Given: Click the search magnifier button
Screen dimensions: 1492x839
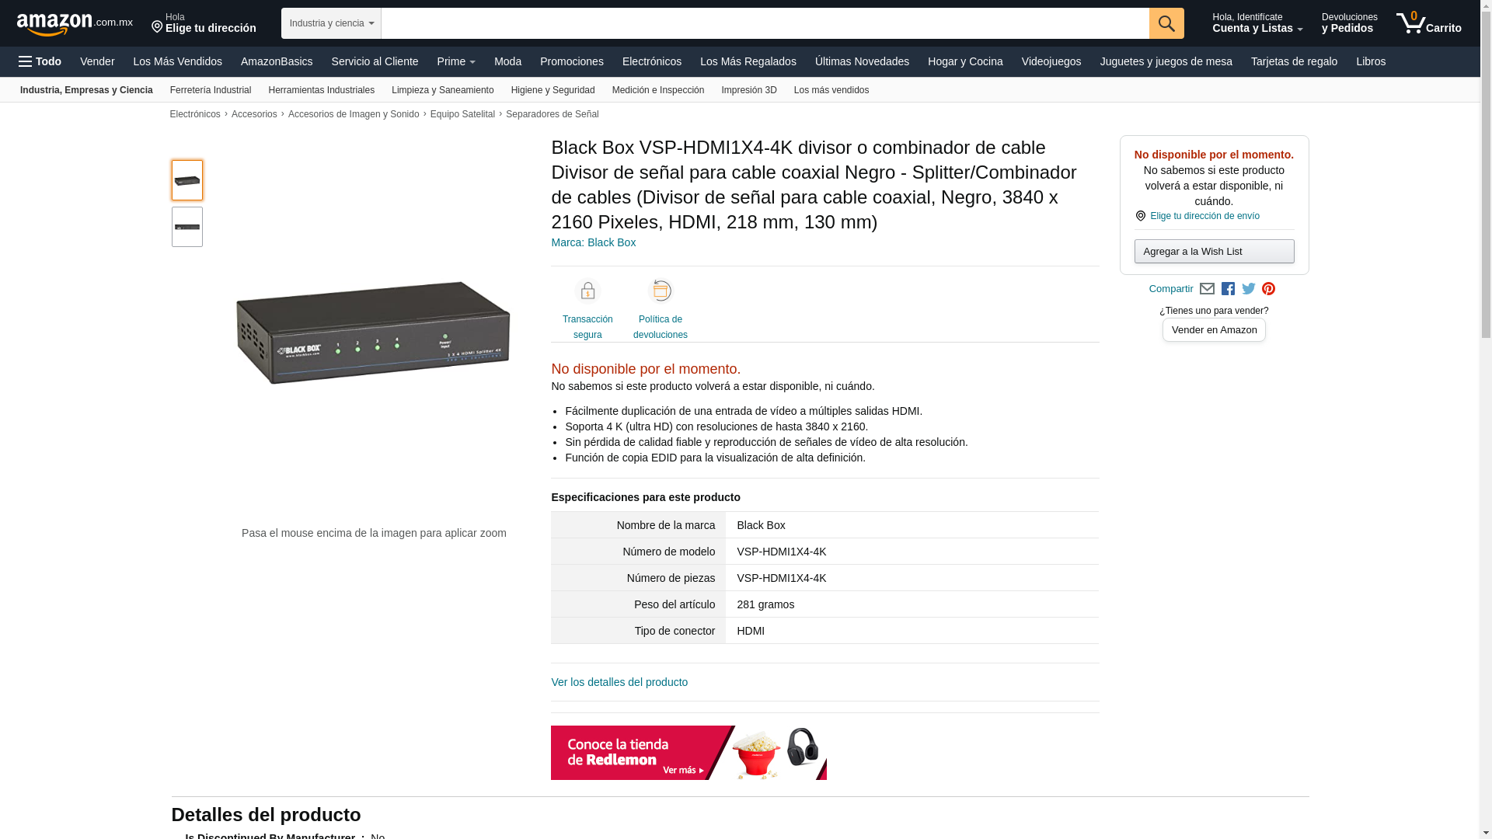Looking at the screenshot, I should tap(1166, 23).
